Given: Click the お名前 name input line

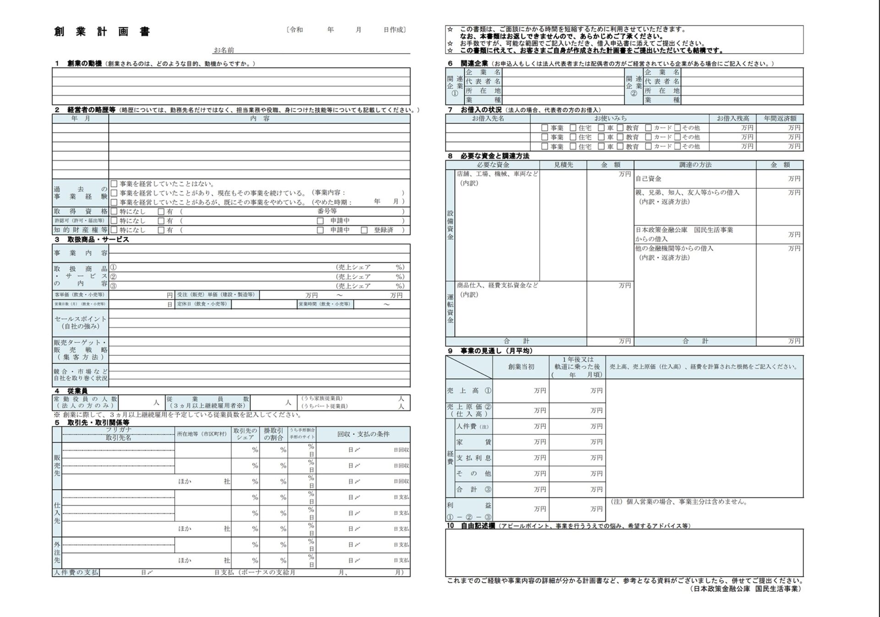Looking at the screenshot, I should (321, 50).
